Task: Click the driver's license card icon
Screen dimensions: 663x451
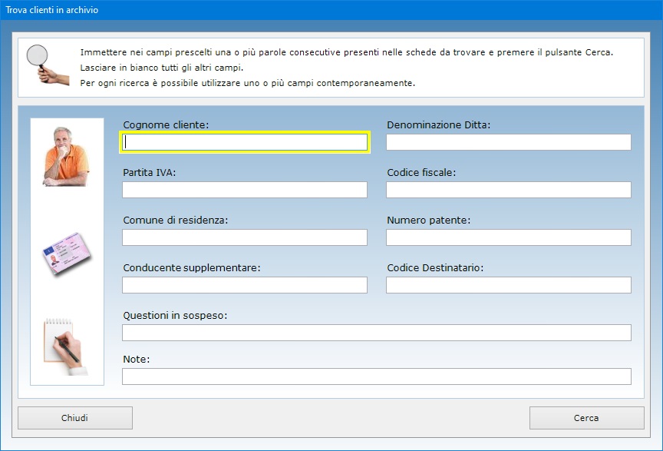Action: [66, 255]
